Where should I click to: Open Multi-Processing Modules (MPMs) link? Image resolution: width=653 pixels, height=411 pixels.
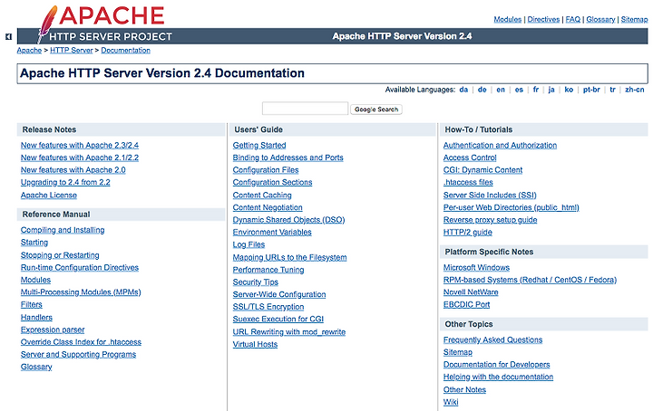[81, 292]
